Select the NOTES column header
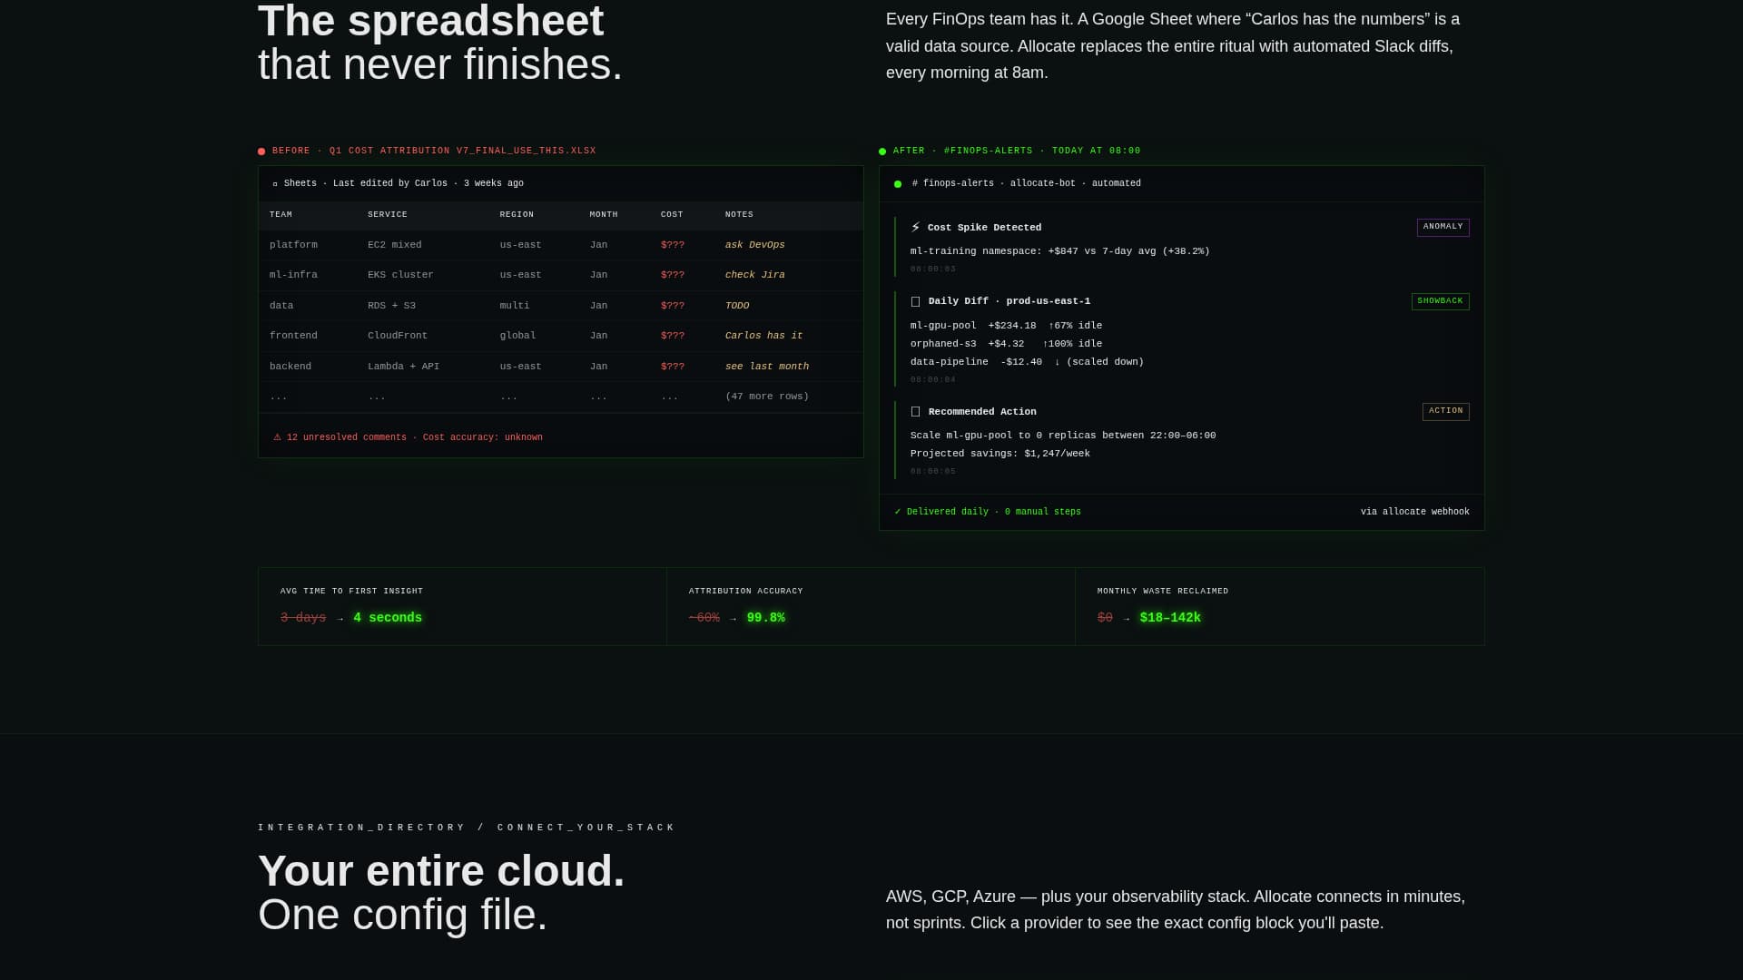This screenshot has height=980, width=1743. point(739,215)
